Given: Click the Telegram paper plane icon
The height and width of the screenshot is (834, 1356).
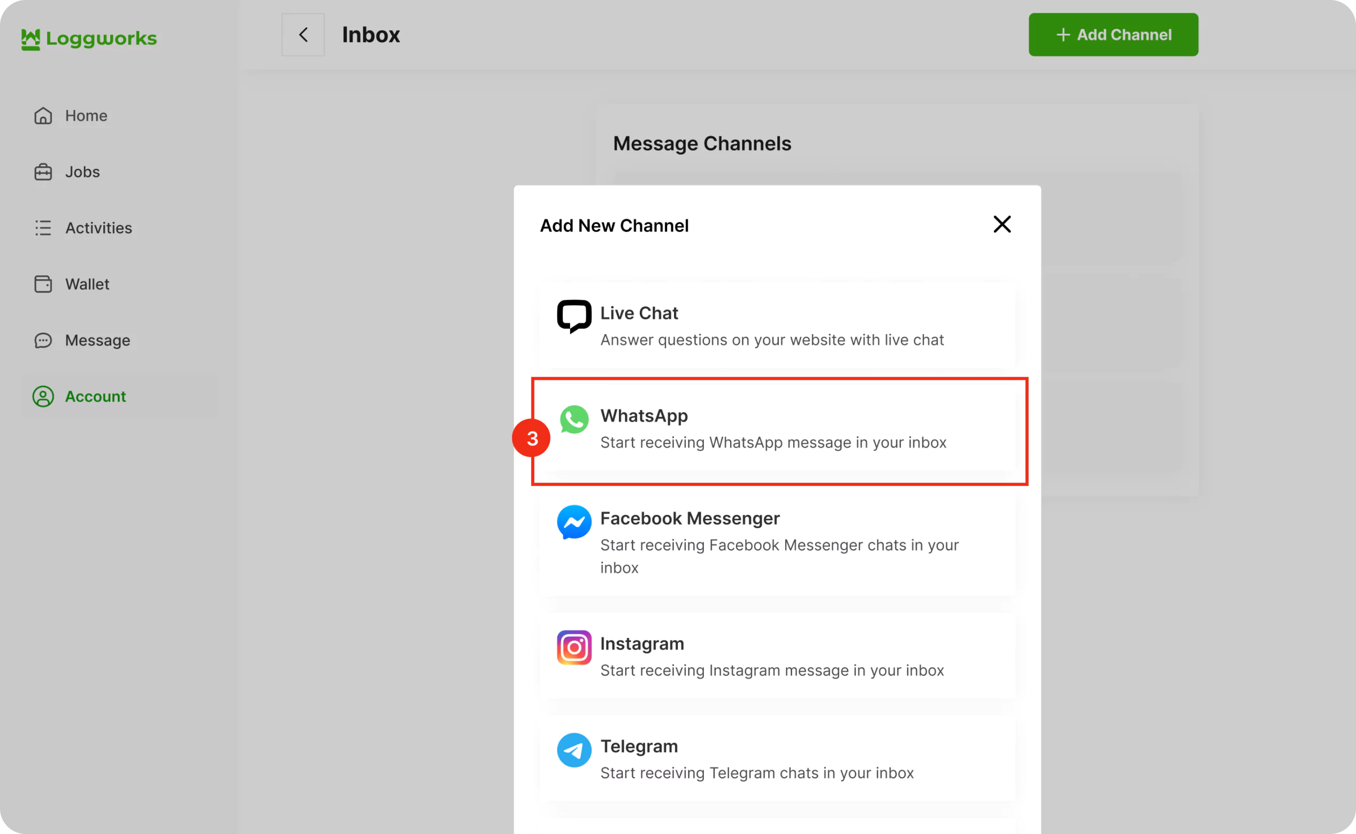Looking at the screenshot, I should pyautogui.click(x=574, y=750).
